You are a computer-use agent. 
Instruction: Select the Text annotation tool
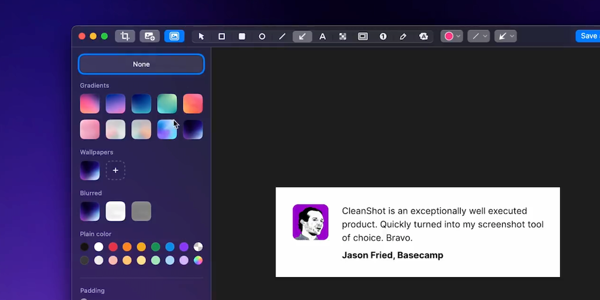click(x=322, y=36)
